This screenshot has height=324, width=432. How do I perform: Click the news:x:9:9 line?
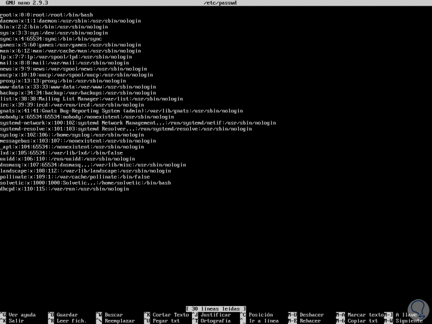(74, 69)
